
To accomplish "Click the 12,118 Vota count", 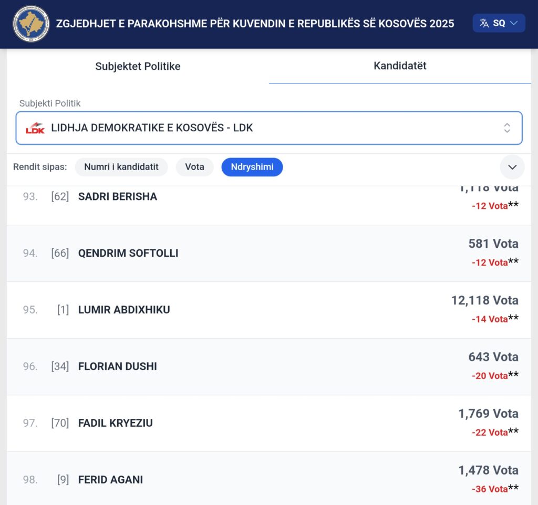I will click(x=484, y=300).
